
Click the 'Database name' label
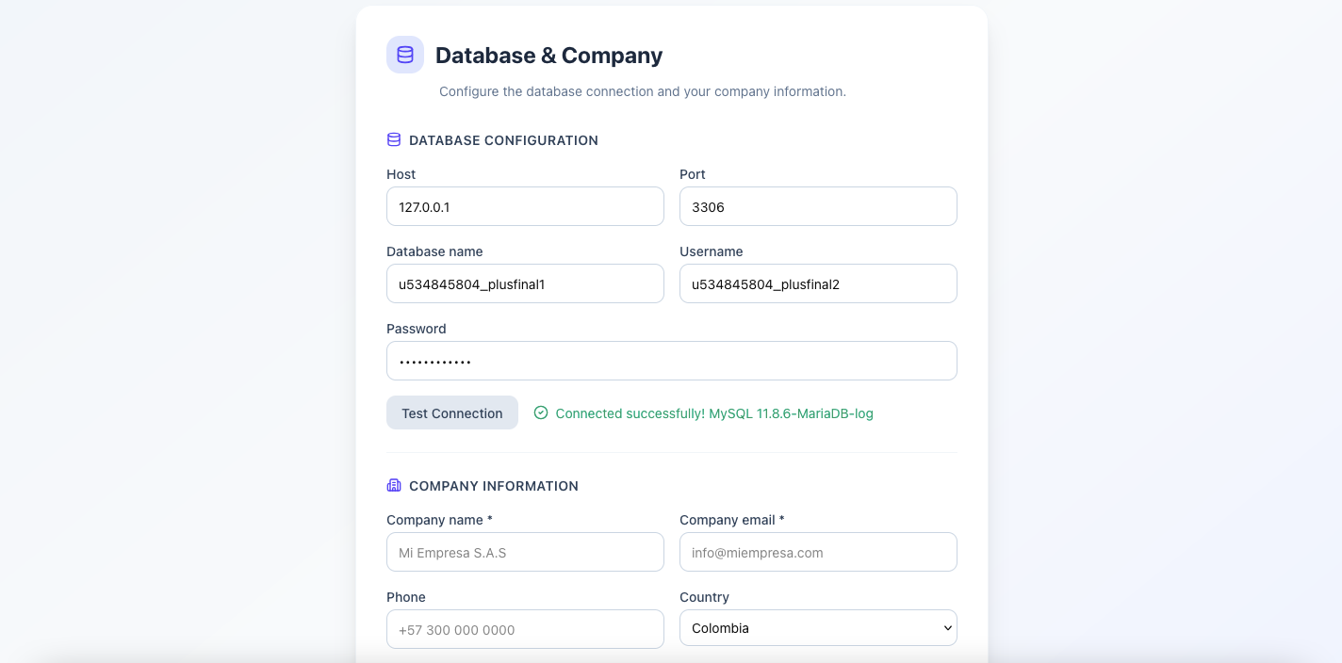coord(434,251)
